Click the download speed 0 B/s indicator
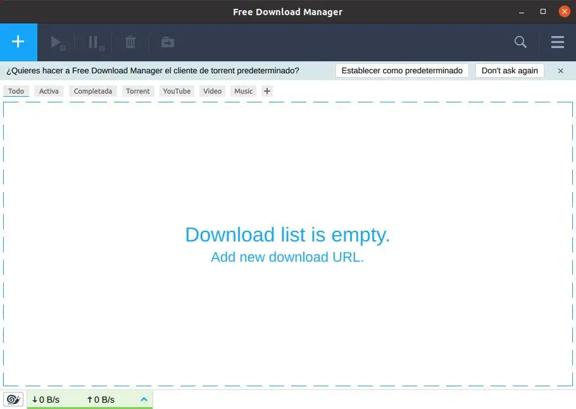Image resolution: width=576 pixels, height=409 pixels. (46, 400)
